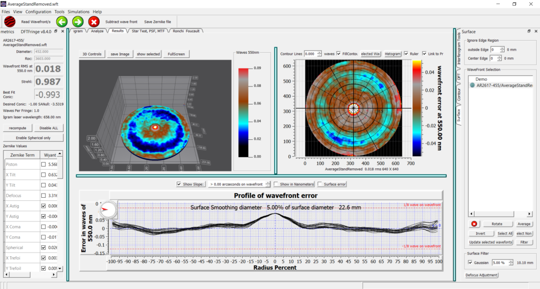Toggle the Ruler checkbox

pos(407,54)
